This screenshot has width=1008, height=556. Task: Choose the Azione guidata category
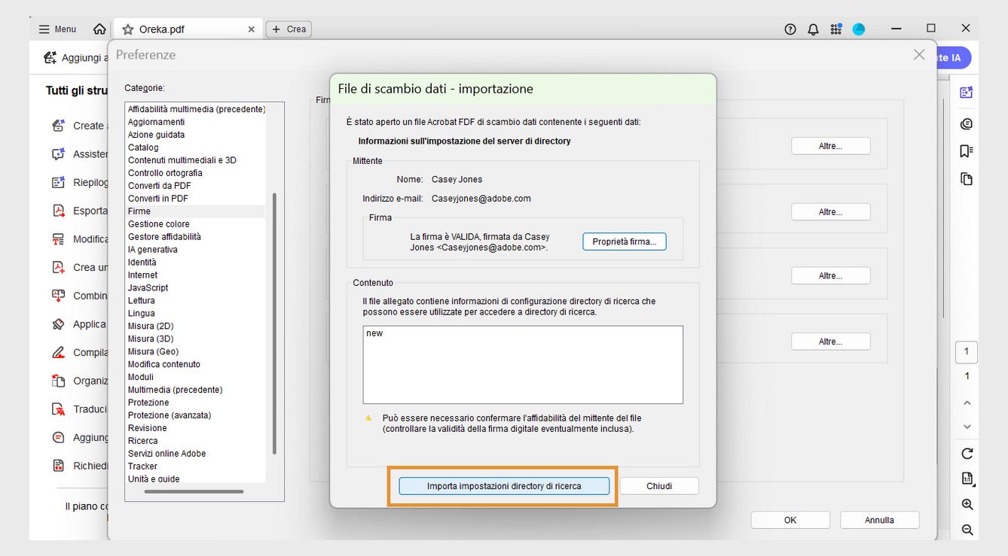156,135
